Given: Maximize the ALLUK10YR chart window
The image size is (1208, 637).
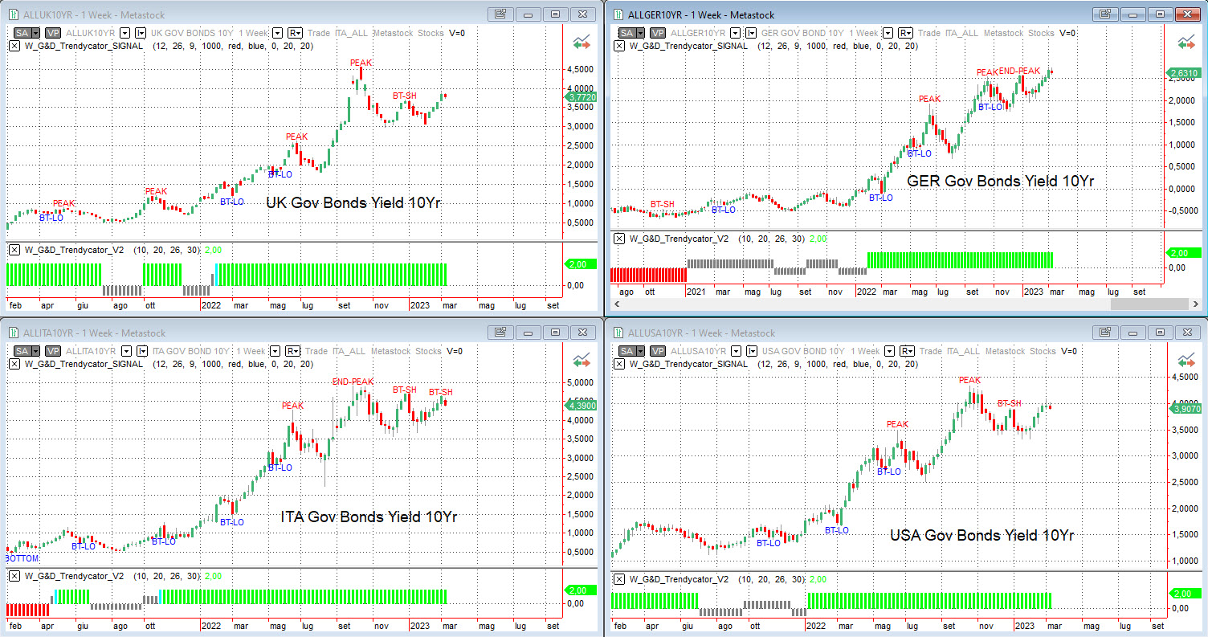Looking at the screenshot, I should [554, 14].
